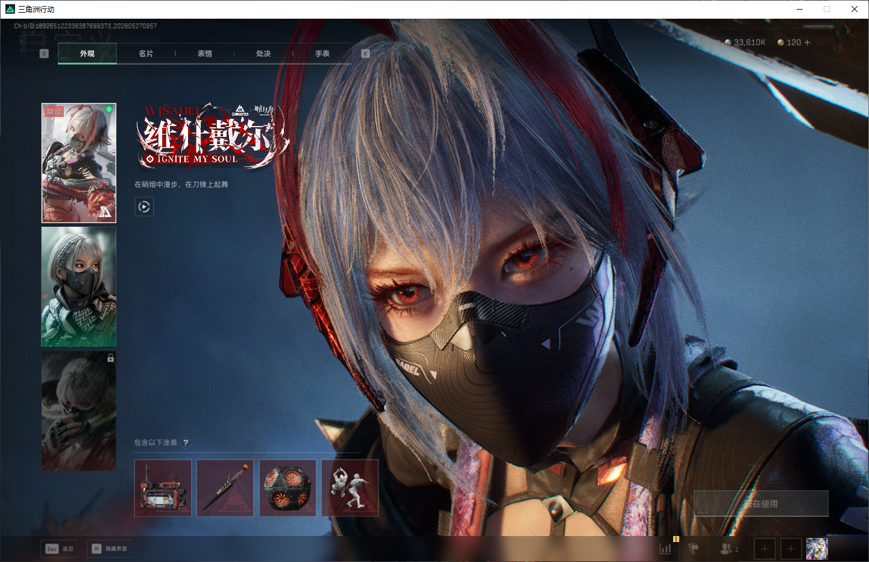Add a teammate in first empty slot

[x=765, y=549]
